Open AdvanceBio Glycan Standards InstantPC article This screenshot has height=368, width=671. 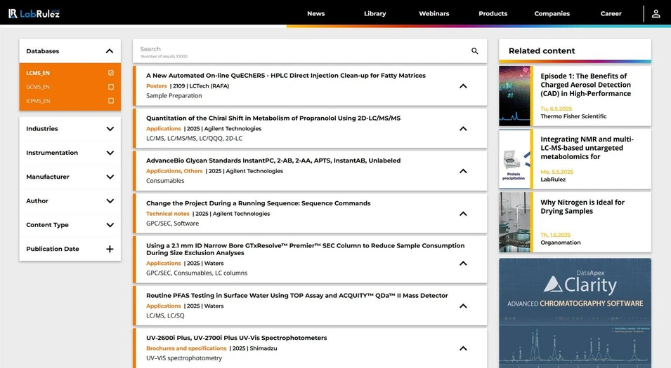pos(273,161)
